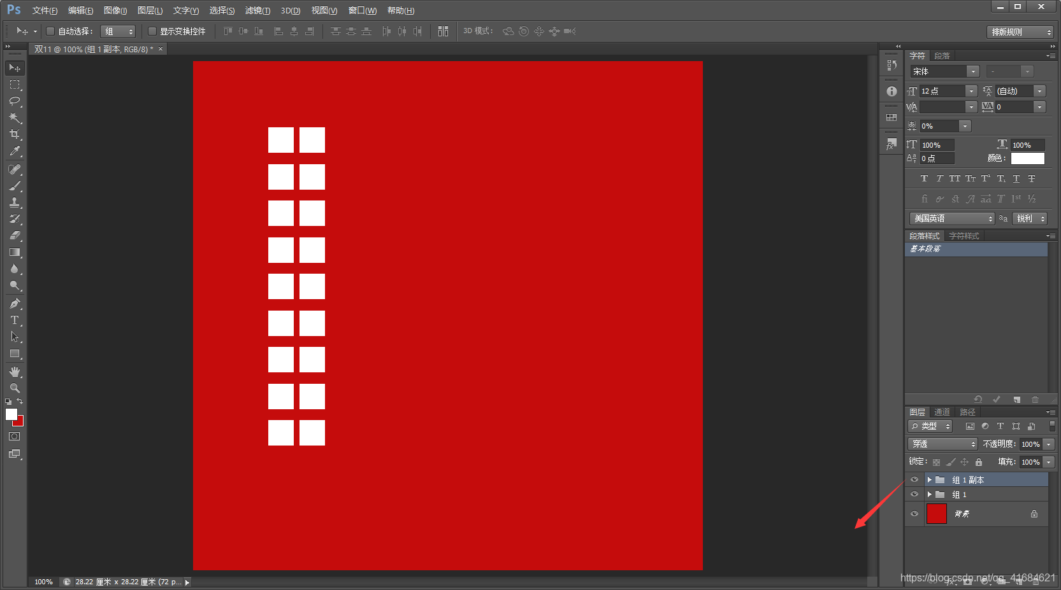Toggle lock all in Layers panel
This screenshot has width=1061, height=590.
point(979,462)
